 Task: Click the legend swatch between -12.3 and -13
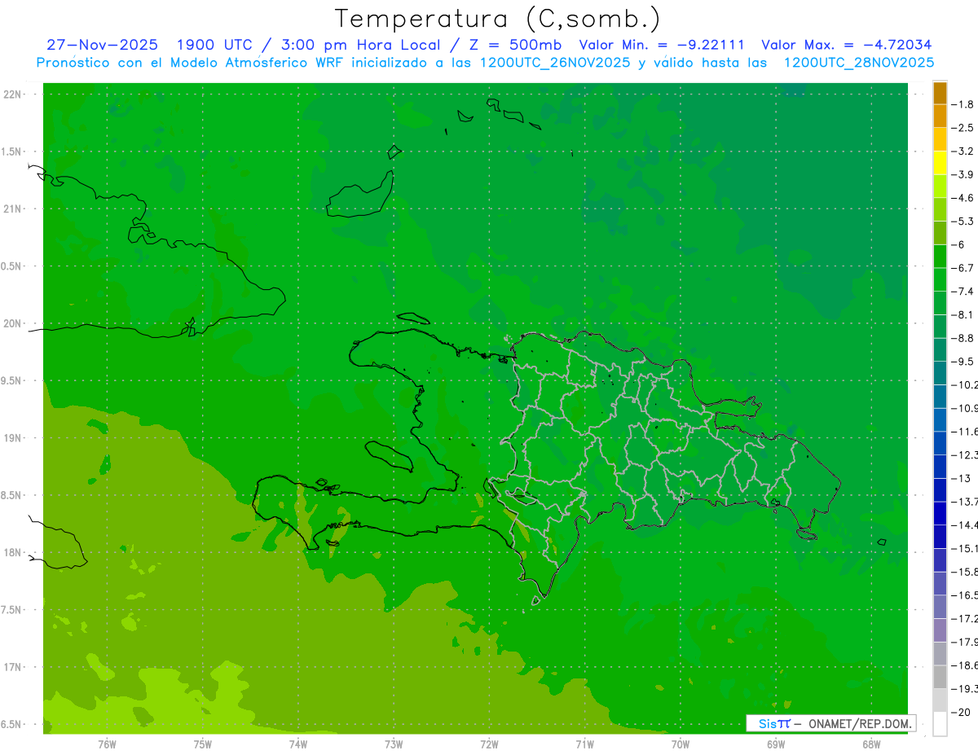click(940, 466)
